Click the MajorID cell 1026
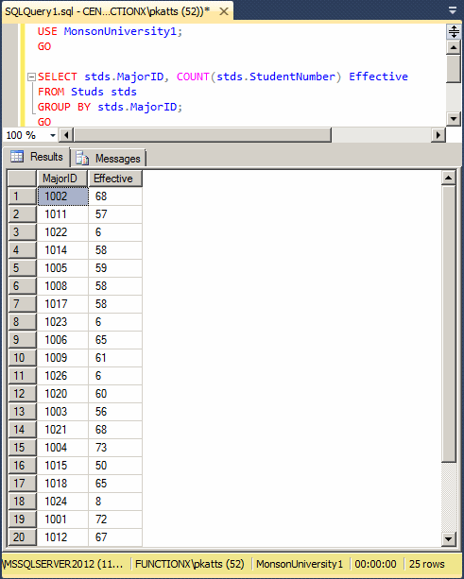The image size is (464, 579). click(62, 376)
